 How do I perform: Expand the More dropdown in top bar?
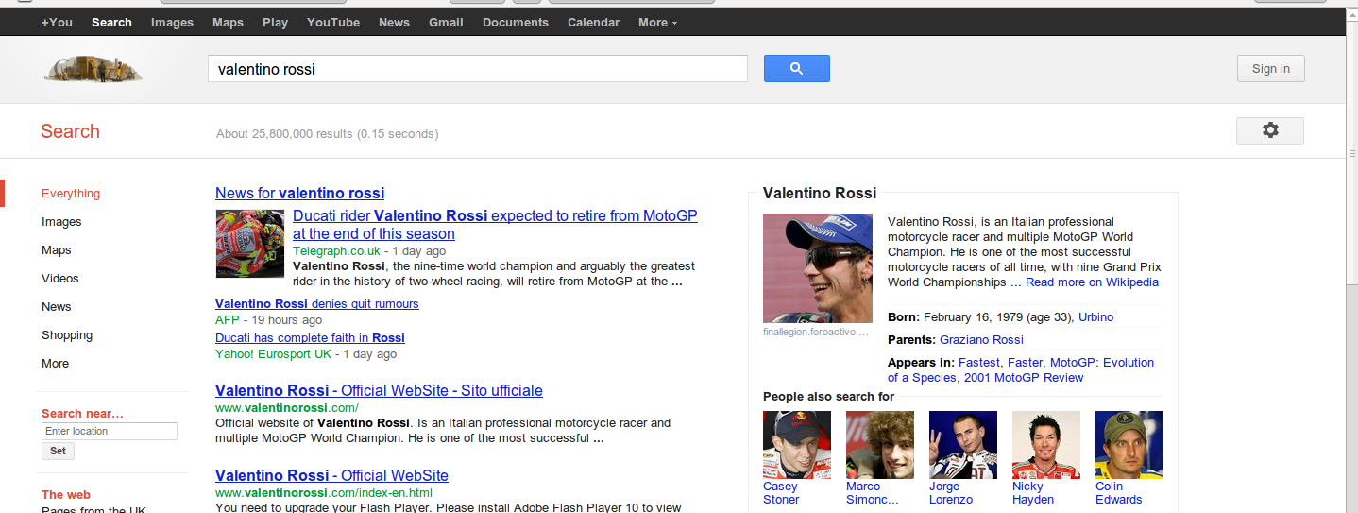657,23
